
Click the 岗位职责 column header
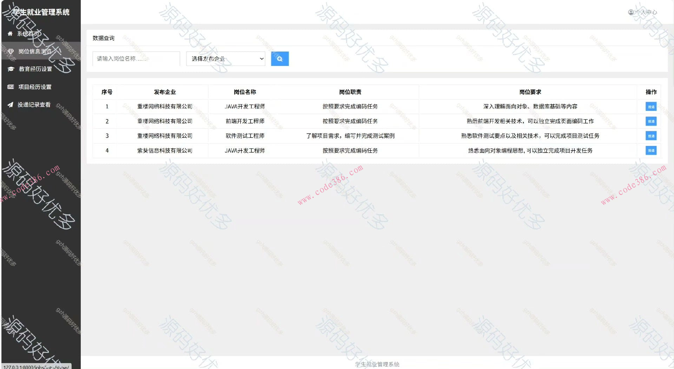coord(350,92)
